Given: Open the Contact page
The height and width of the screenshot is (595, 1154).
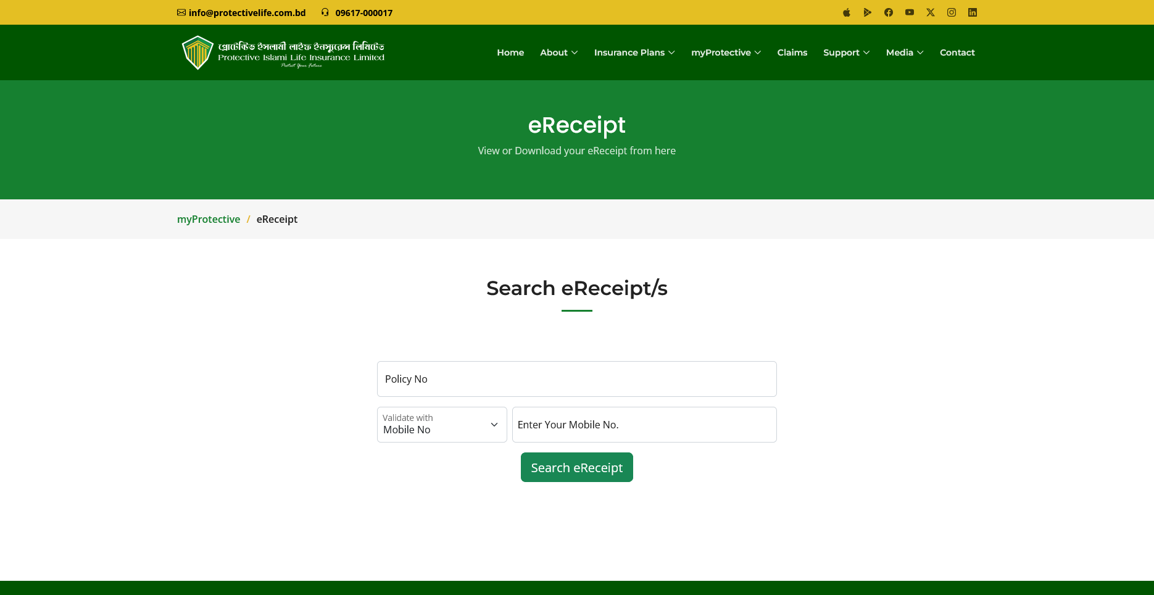Looking at the screenshot, I should click(957, 52).
